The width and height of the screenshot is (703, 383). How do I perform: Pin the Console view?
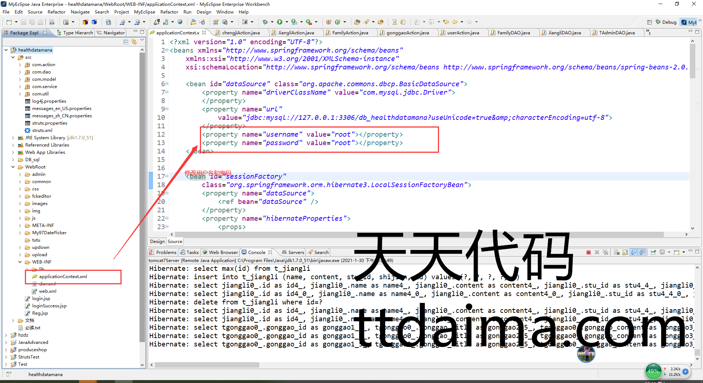coord(653,252)
